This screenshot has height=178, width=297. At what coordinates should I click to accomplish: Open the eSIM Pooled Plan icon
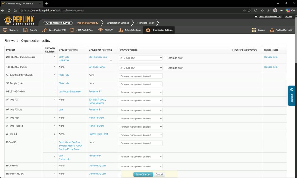(x=72, y=30)
